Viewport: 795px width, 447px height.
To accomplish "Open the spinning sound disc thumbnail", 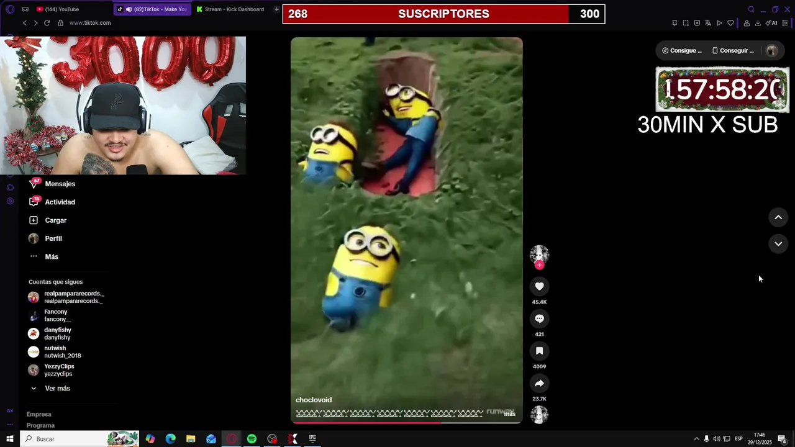I will pyautogui.click(x=539, y=414).
